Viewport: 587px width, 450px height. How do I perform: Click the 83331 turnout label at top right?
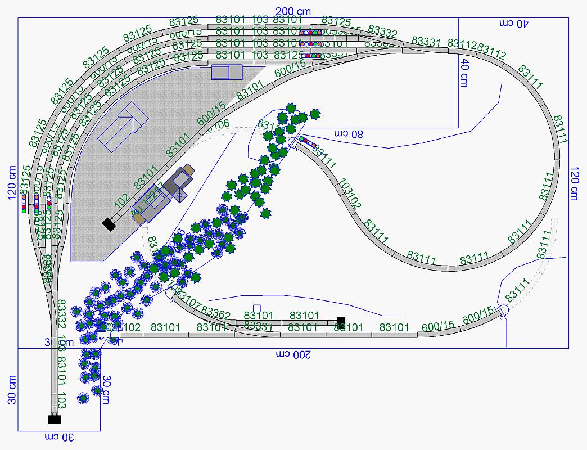coord(426,41)
